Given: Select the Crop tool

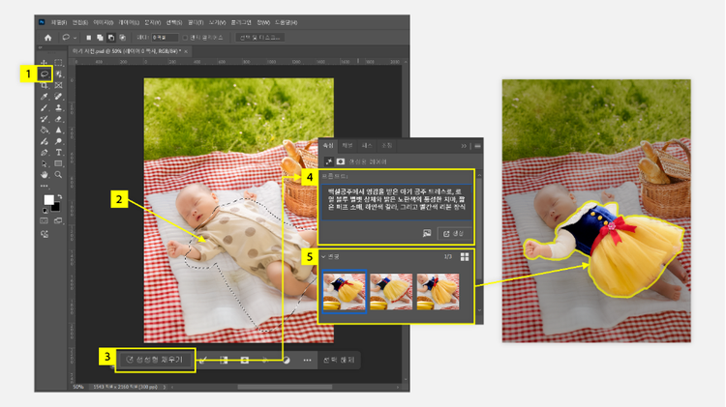Looking at the screenshot, I should pyautogui.click(x=44, y=86).
